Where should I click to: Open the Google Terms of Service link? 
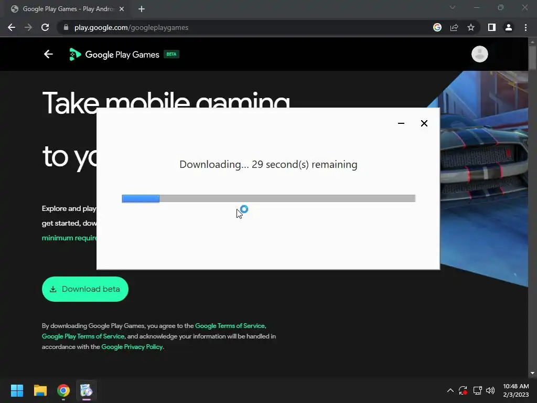[230, 325]
